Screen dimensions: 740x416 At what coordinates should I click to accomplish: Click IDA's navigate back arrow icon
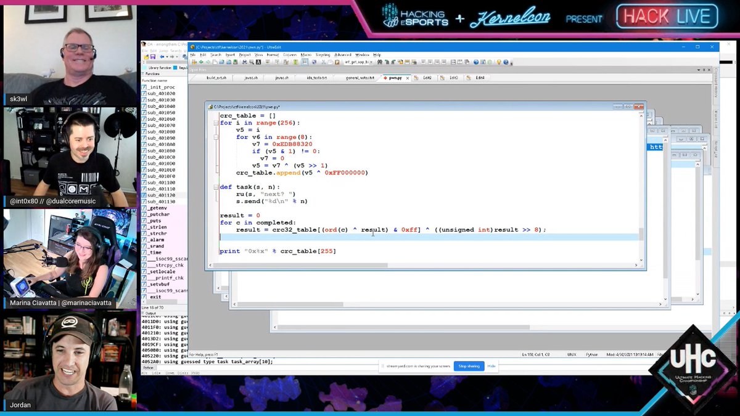[162, 57]
